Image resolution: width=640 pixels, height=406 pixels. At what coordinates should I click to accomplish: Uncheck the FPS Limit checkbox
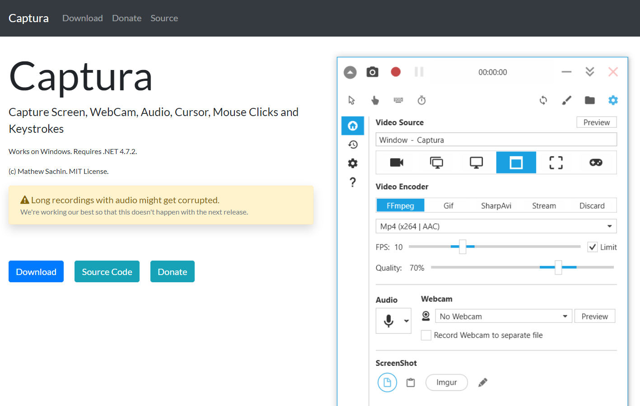[x=592, y=247]
